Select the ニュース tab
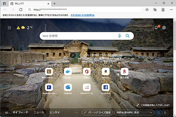 click(x=39, y=112)
